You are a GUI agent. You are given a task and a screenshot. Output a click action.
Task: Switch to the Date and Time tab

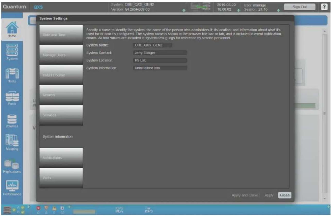[61, 34]
